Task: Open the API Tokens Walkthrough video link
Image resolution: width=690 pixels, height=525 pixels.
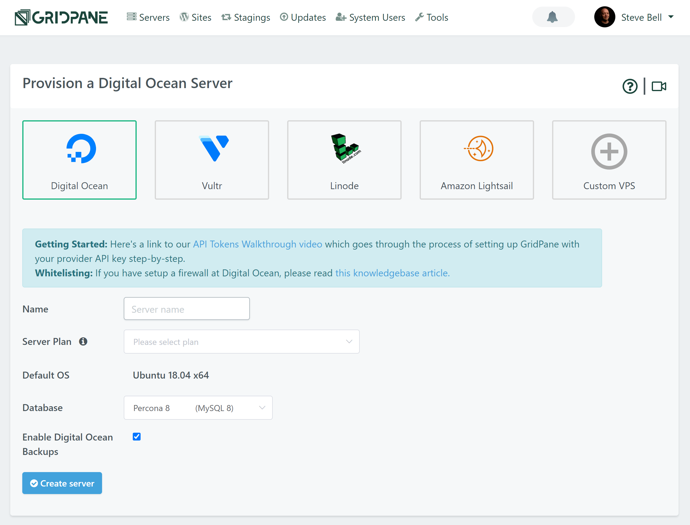Action: (257, 244)
